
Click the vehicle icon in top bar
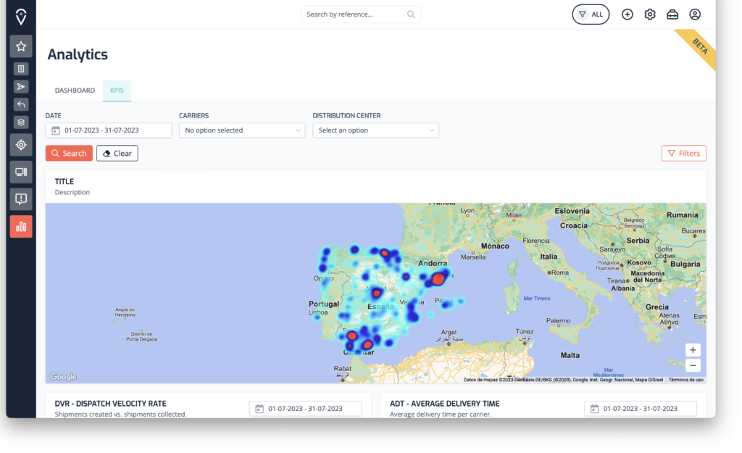tap(672, 14)
